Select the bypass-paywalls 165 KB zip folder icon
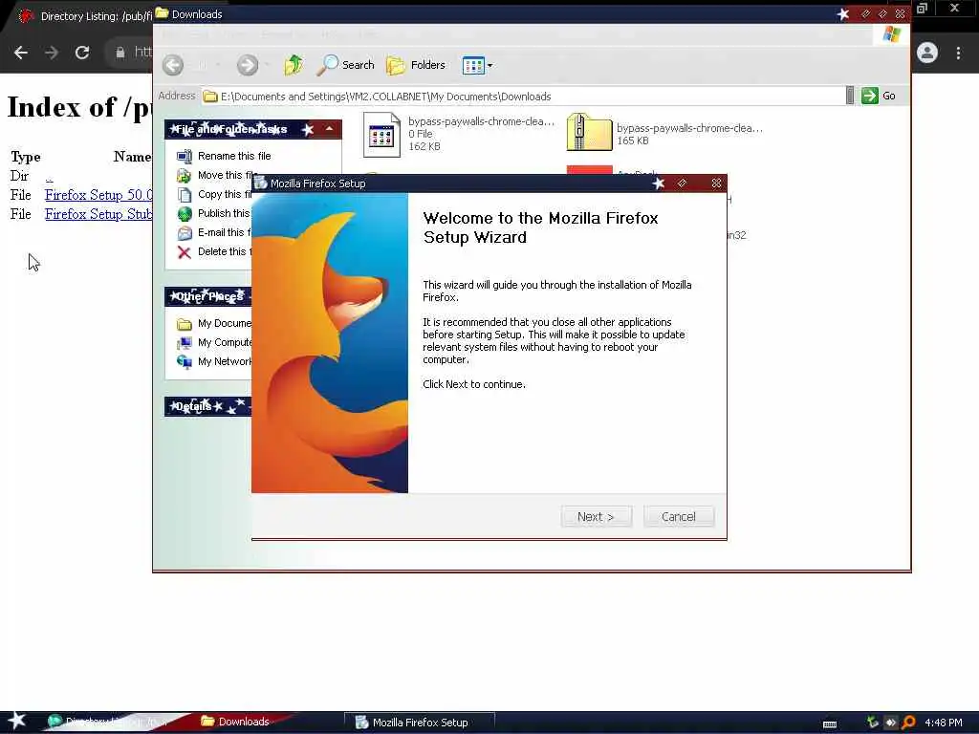This screenshot has height=734, width=979. [589, 132]
